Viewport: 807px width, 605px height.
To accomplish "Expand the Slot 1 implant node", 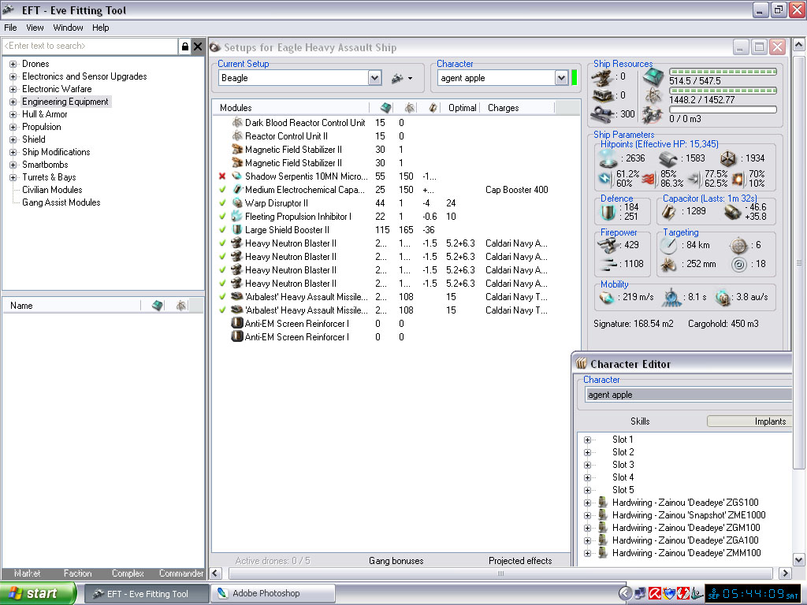I will pos(587,440).
